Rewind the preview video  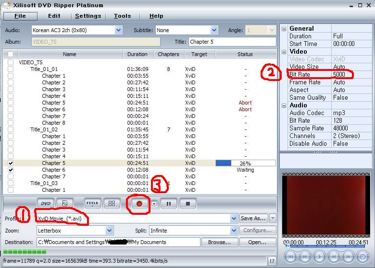[334, 257]
